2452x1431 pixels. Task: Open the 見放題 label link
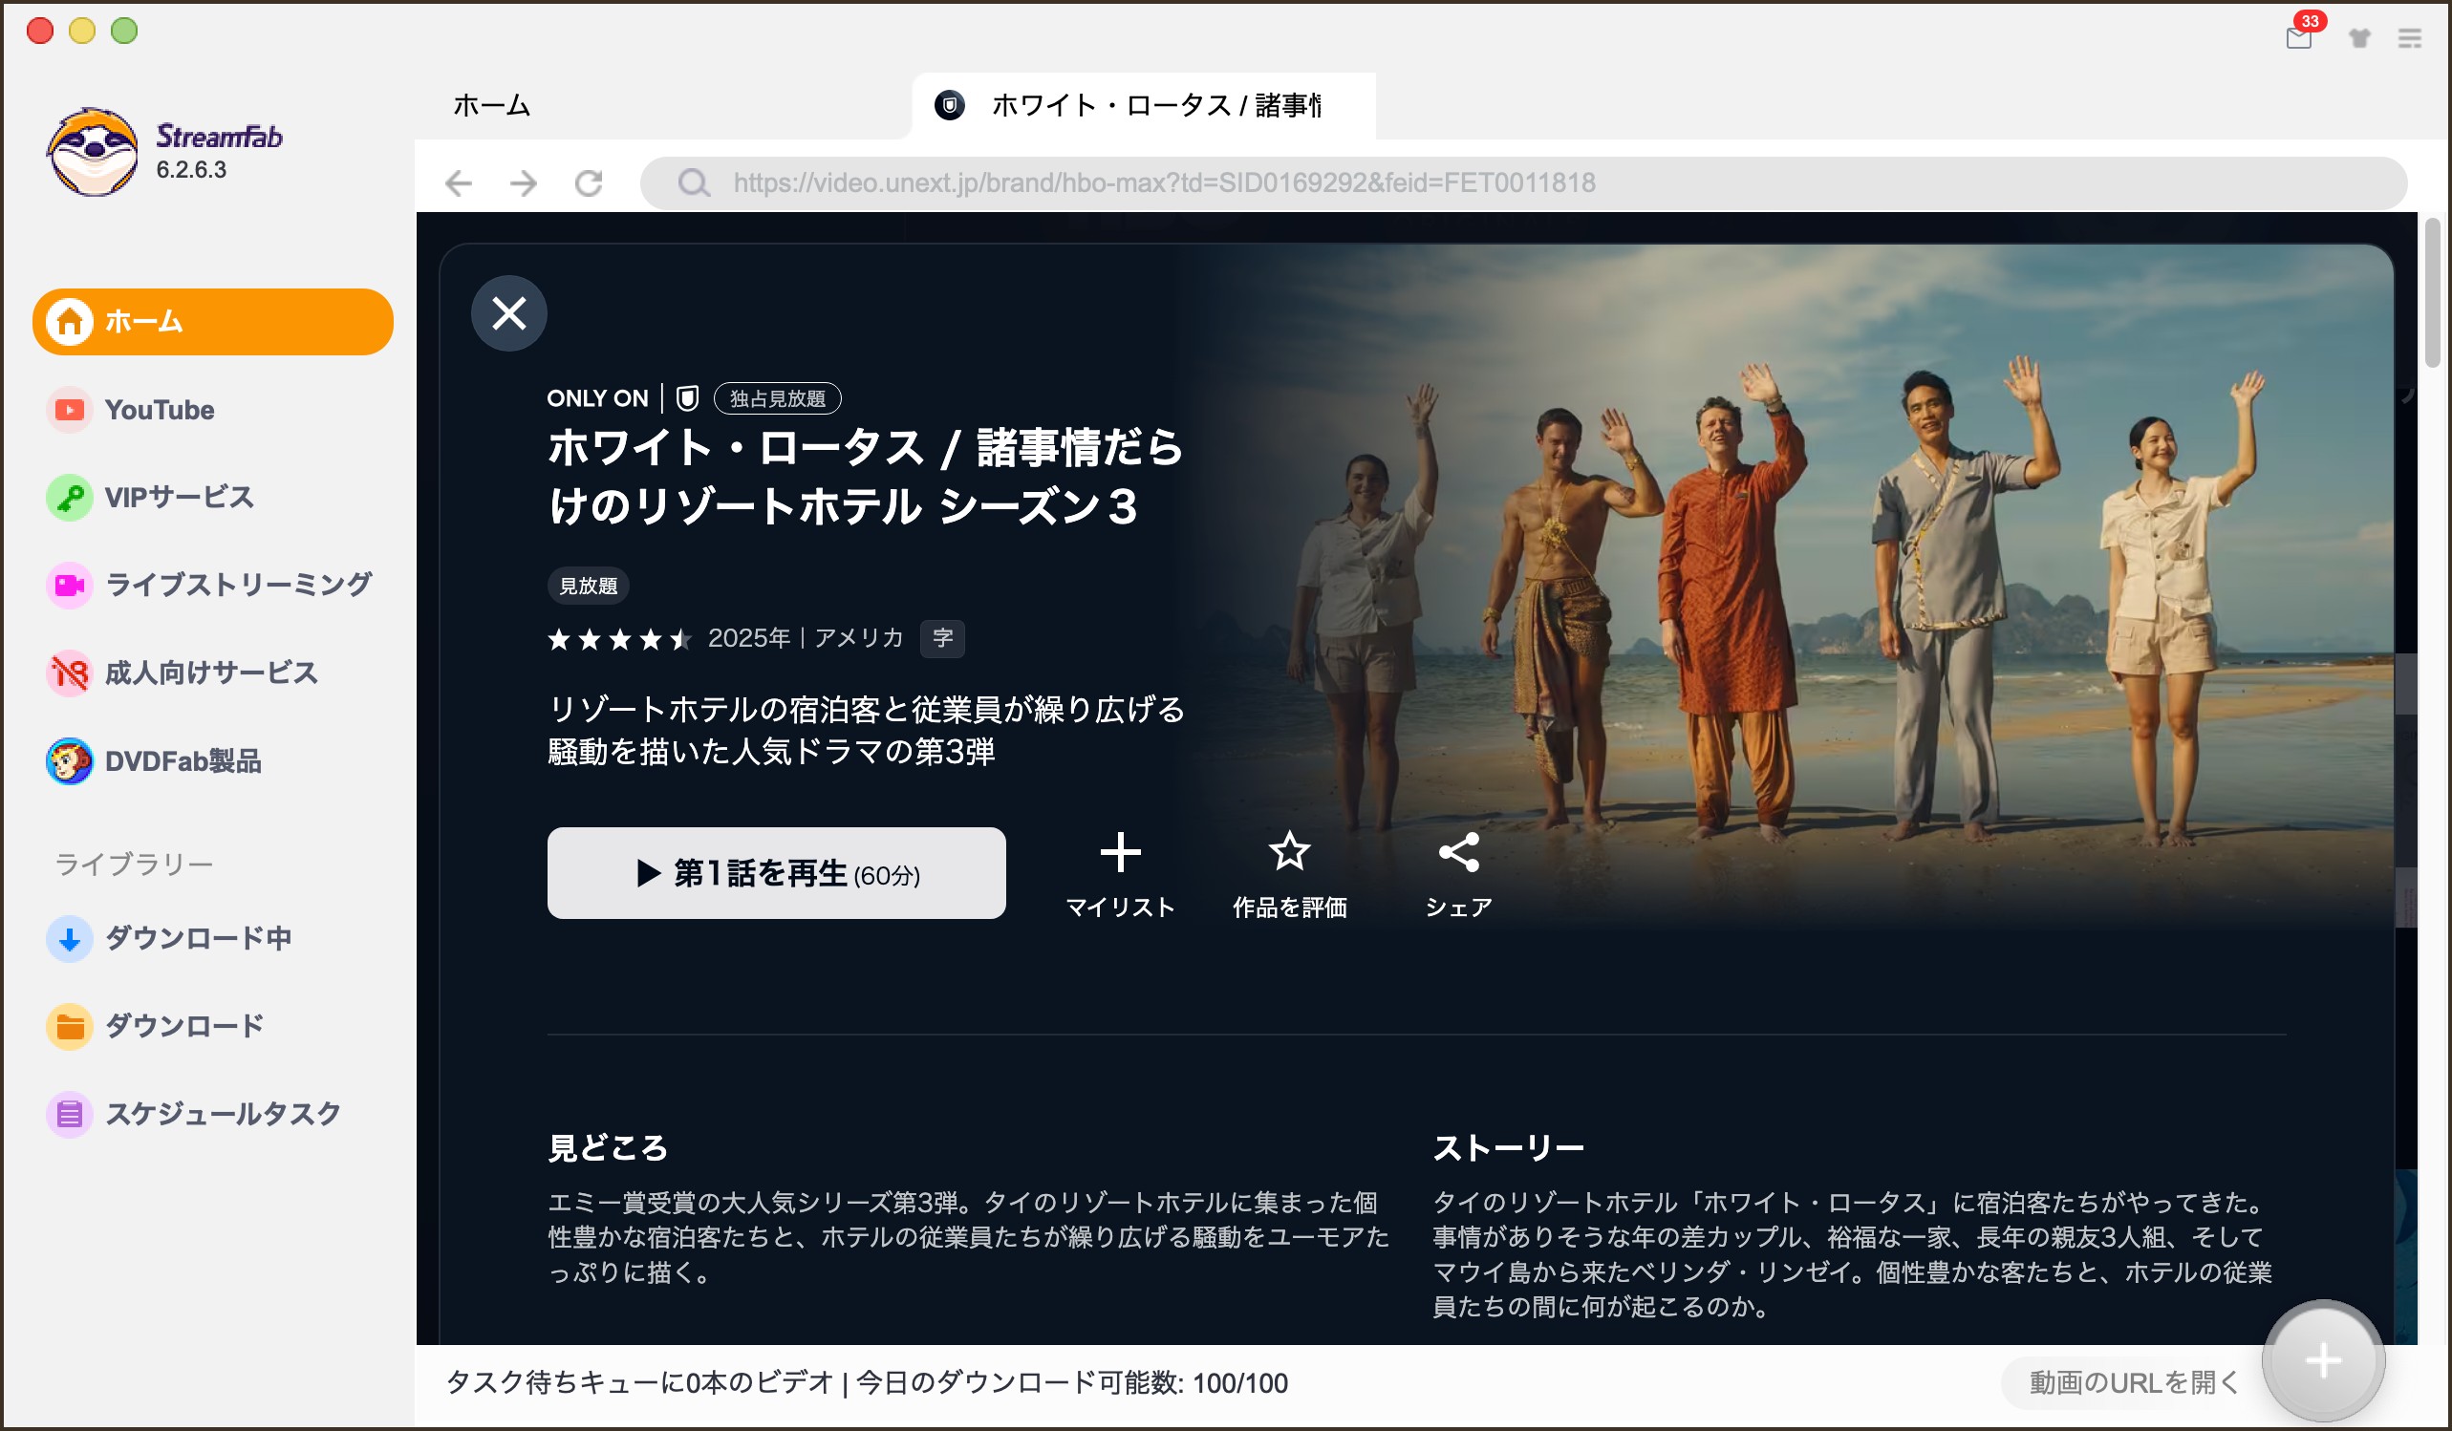[589, 585]
